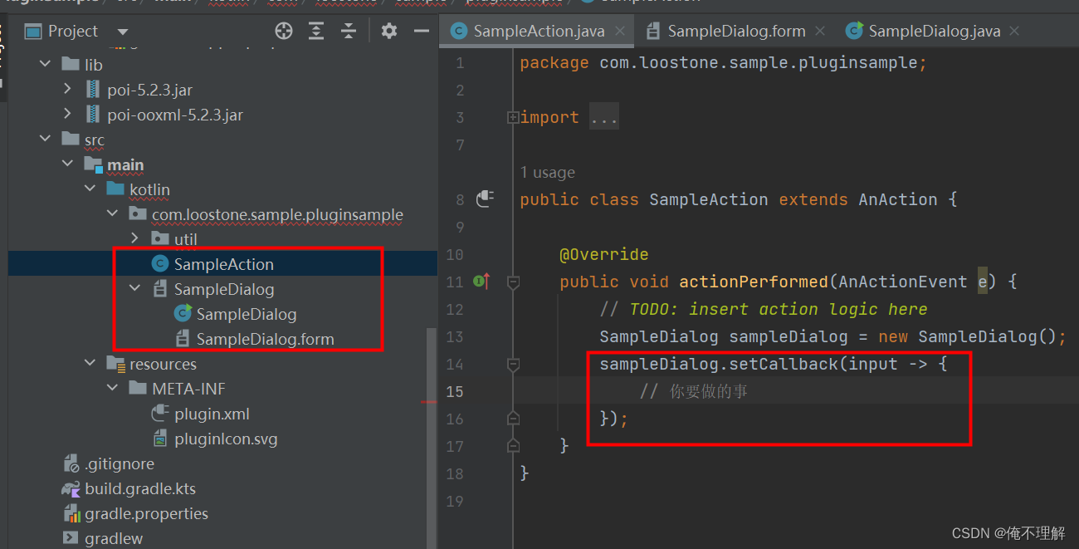Collapse the SampleDialog form group
1079x549 pixels.
pos(135,289)
